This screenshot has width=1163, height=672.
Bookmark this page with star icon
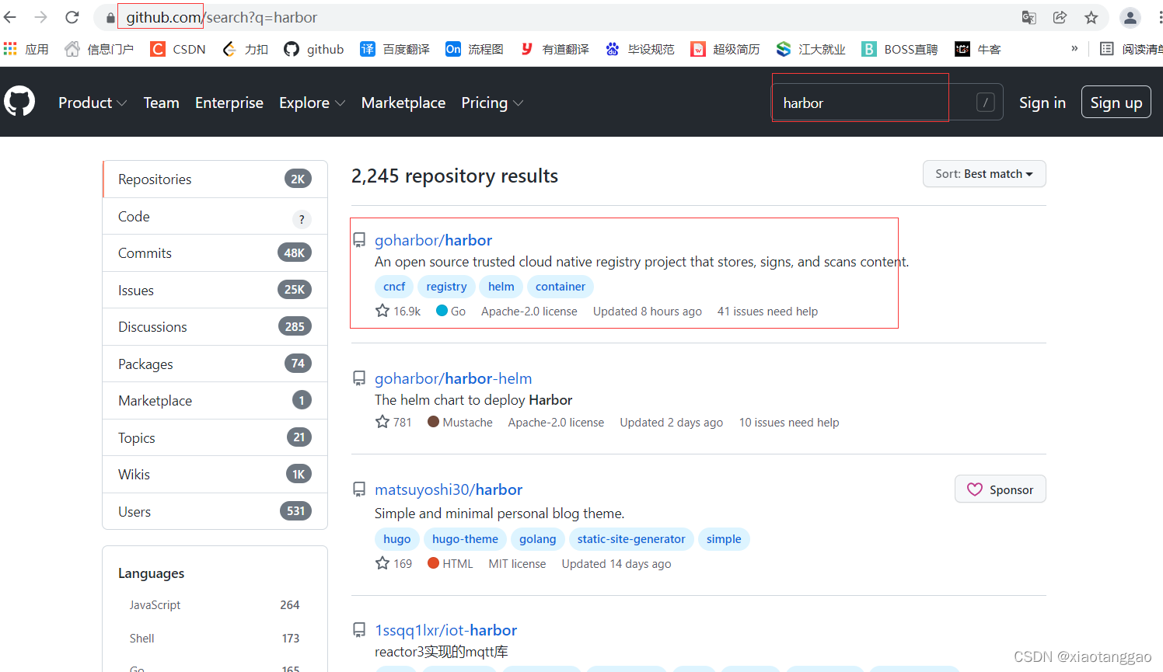(1091, 17)
